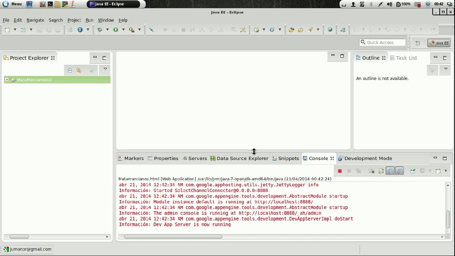
Task: Click the green Run button
Action: pyautogui.click(x=116, y=30)
